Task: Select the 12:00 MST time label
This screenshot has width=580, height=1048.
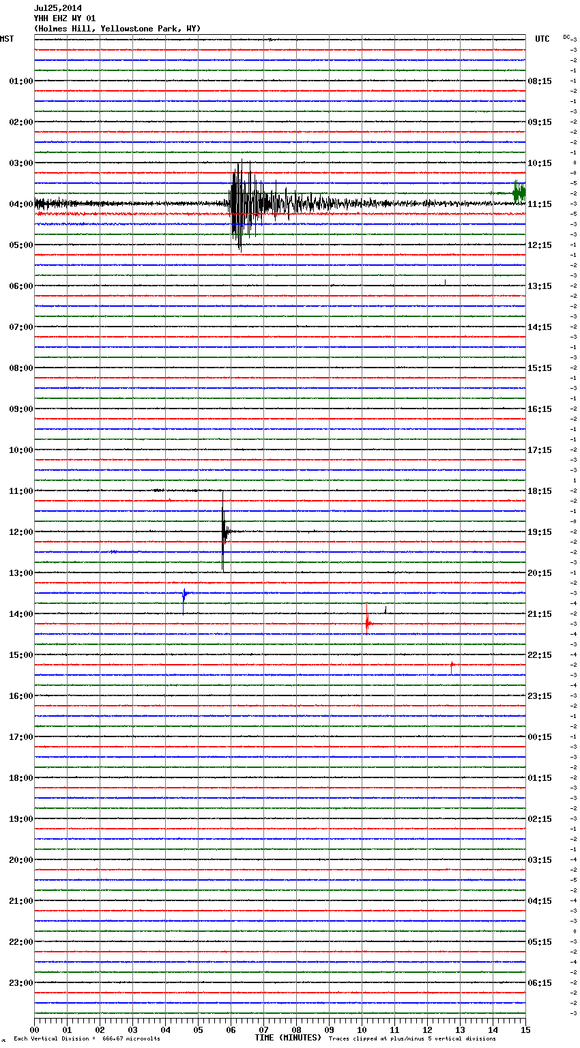Action: point(21,532)
